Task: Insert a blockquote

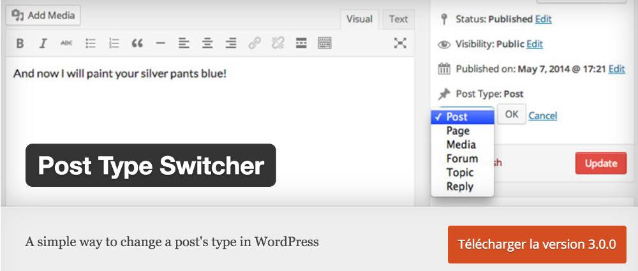Action: click(138, 43)
